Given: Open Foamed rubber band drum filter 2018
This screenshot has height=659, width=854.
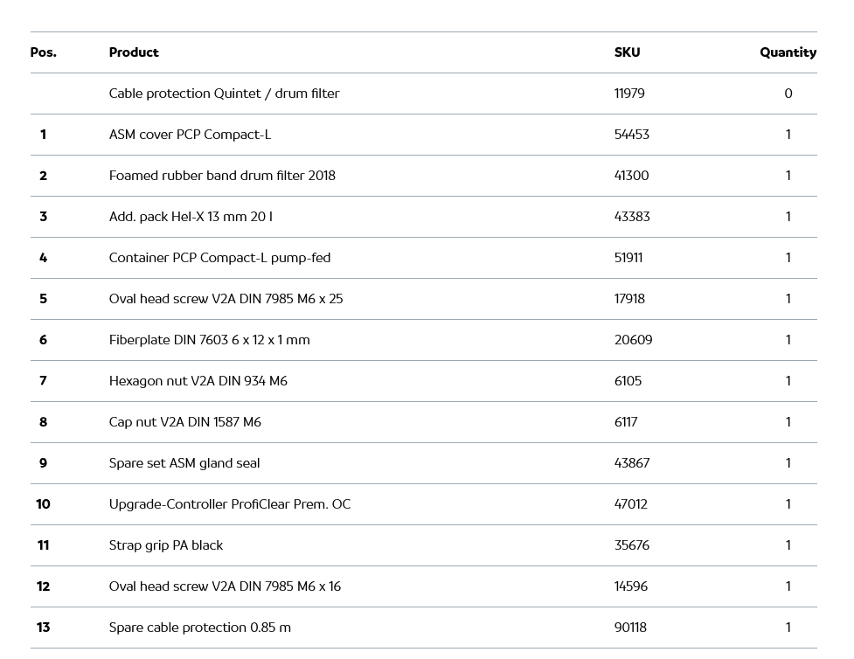Looking at the screenshot, I should [x=222, y=176].
